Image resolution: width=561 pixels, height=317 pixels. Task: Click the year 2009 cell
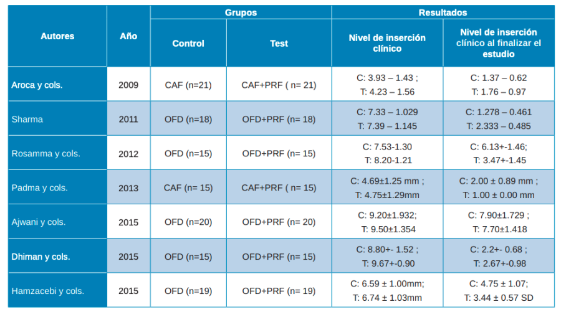point(128,85)
